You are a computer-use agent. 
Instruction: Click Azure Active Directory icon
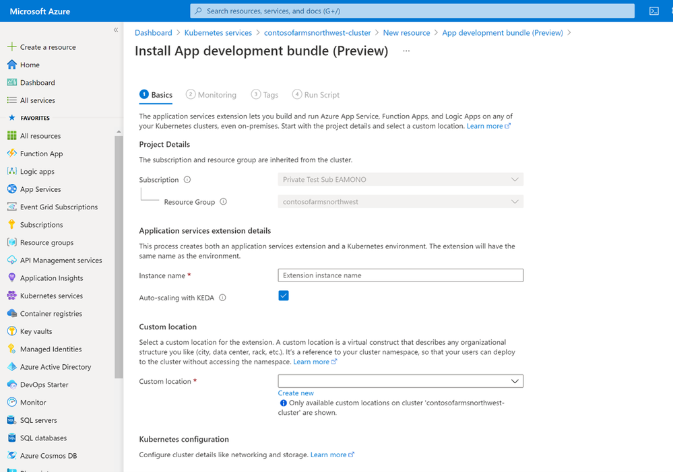(x=12, y=367)
